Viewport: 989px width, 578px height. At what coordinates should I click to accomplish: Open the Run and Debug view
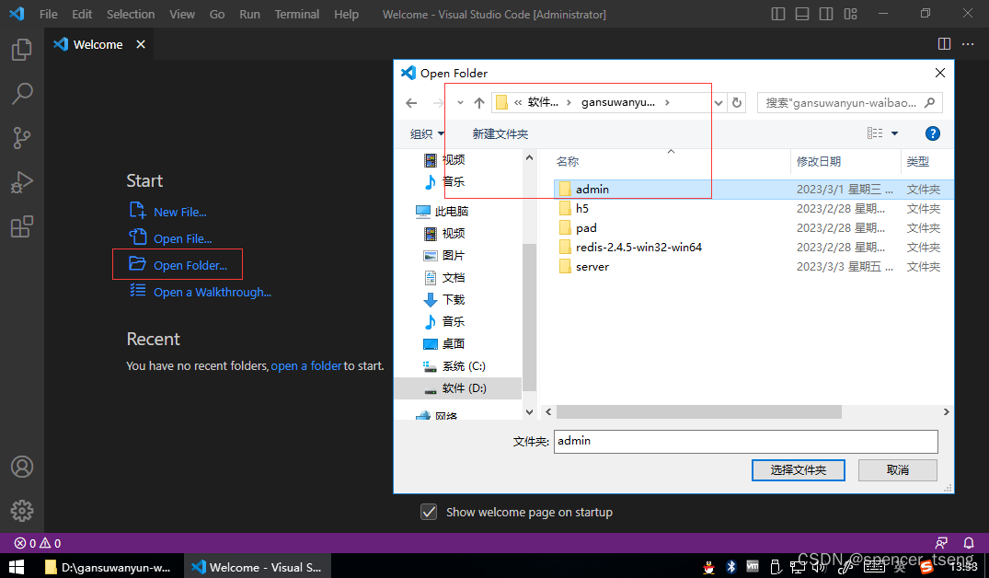tap(21, 182)
